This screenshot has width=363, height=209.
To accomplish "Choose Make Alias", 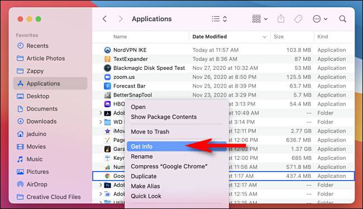I will (176, 186).
